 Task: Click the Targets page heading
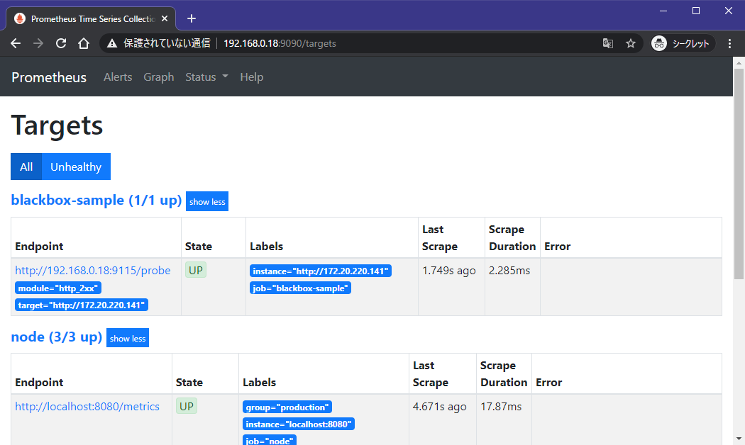tap(57, 125)
